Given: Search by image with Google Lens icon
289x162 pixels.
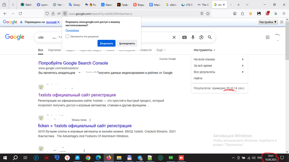Looking at the screenshot, I should coord(201,37).
